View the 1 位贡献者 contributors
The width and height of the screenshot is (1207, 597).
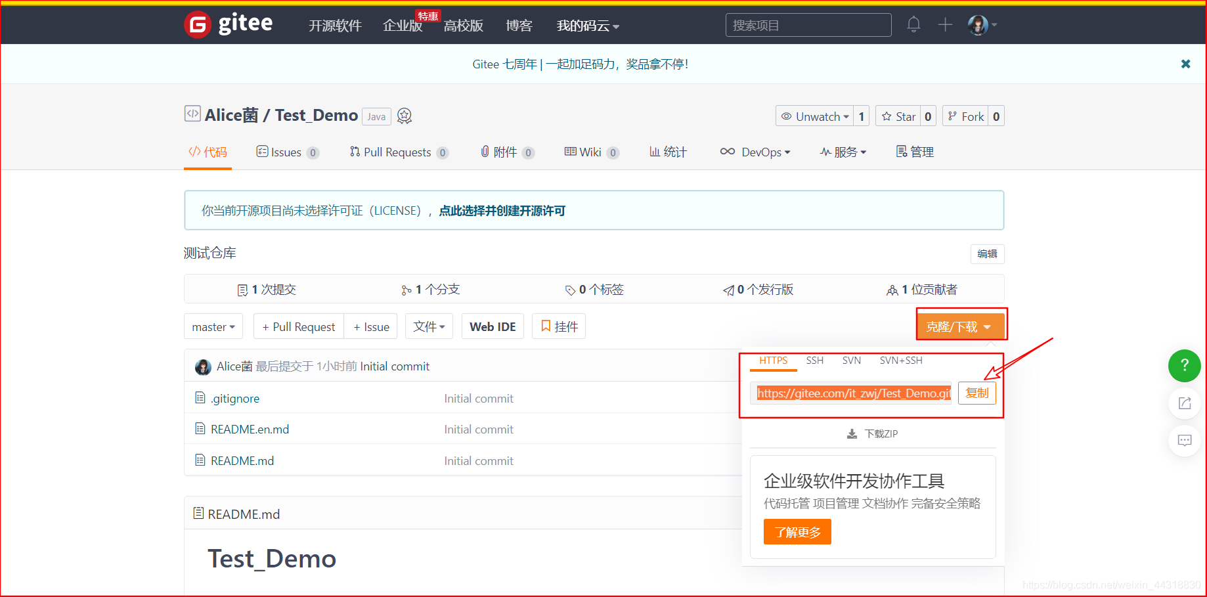[x=922, y=290]
